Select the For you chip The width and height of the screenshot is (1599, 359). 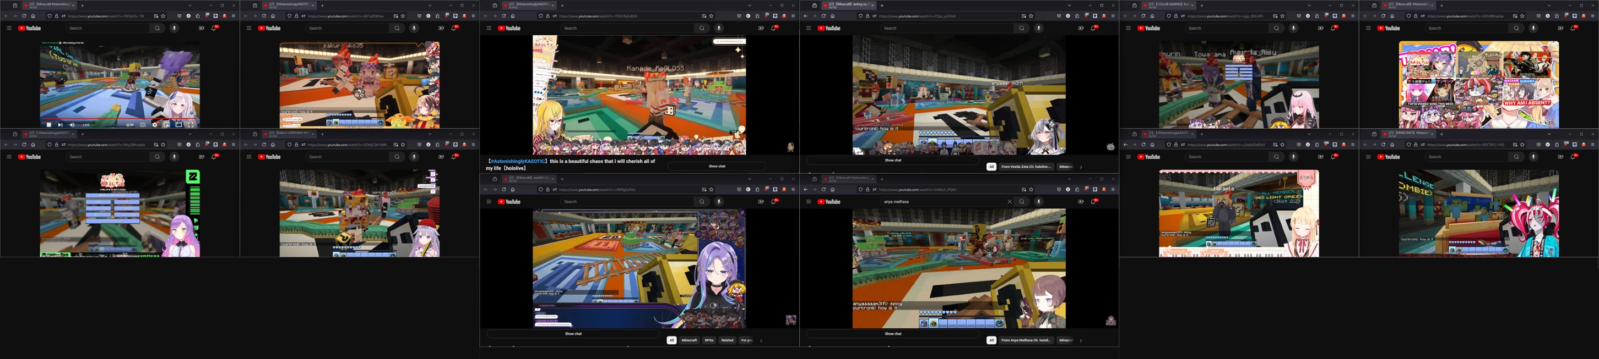tap(746, 340)
